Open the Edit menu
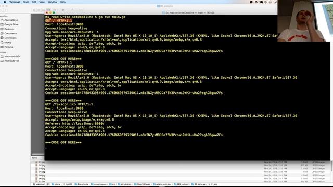The image size is (333, 187). (34, 2)
